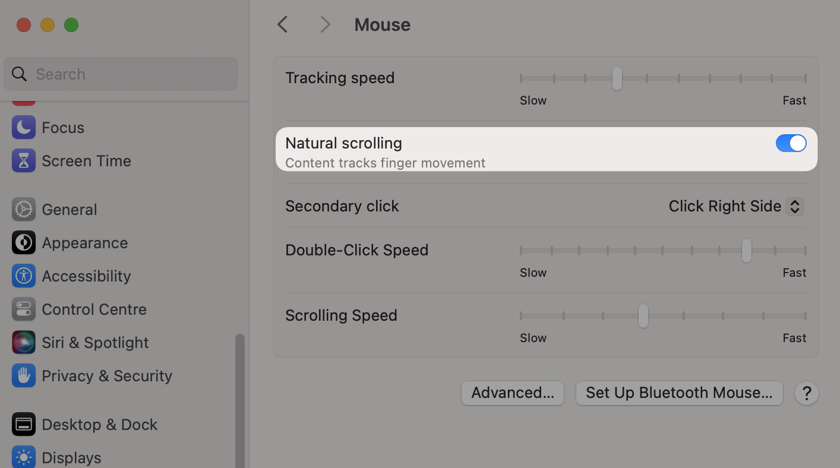
Task: Go back with the left chevron
Action: (x=283, y=24)
